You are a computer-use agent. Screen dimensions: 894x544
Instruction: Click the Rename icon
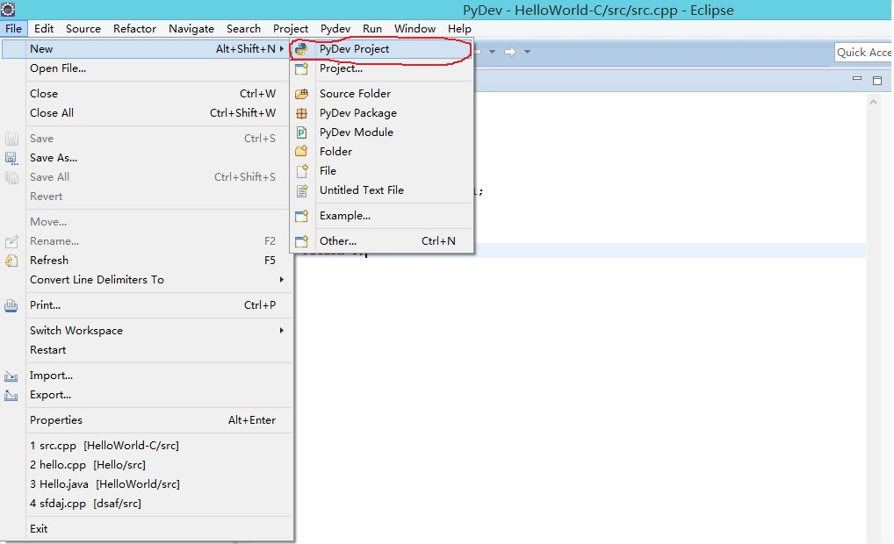(11, 241)
